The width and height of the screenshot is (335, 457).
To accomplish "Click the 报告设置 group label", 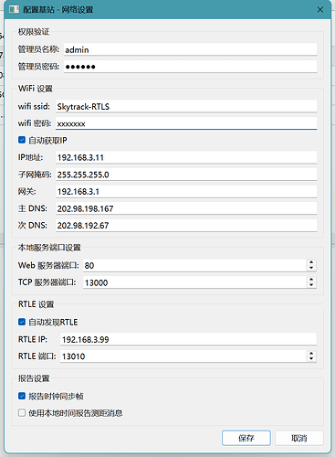I will [34, 378].
